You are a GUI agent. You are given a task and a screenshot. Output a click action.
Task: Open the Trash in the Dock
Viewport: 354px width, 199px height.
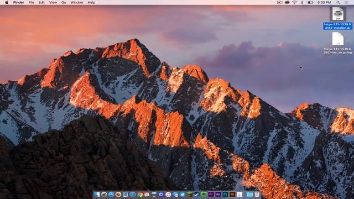pos(257,194)
